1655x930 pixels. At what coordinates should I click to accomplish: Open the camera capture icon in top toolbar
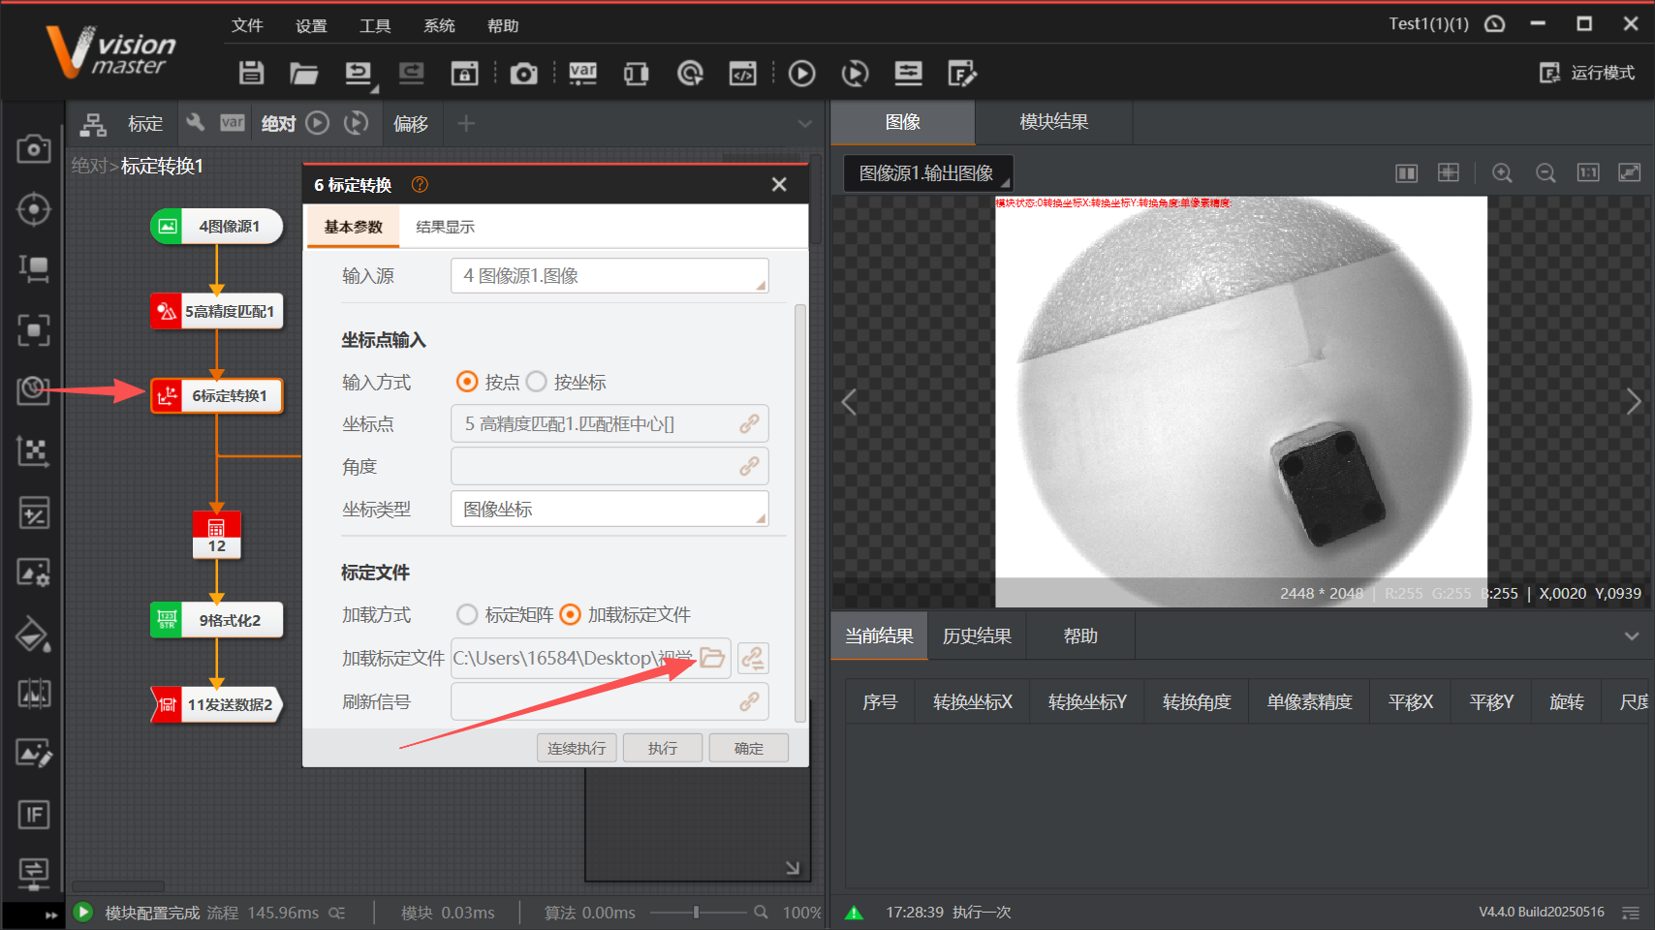pyautogui.click(x=523, y=74)
